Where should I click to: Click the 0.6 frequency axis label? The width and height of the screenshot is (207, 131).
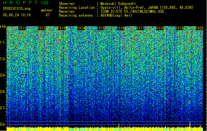point(3,124)
